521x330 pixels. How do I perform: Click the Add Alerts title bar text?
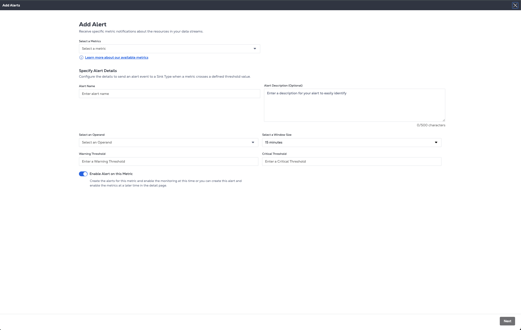[11, 5]
